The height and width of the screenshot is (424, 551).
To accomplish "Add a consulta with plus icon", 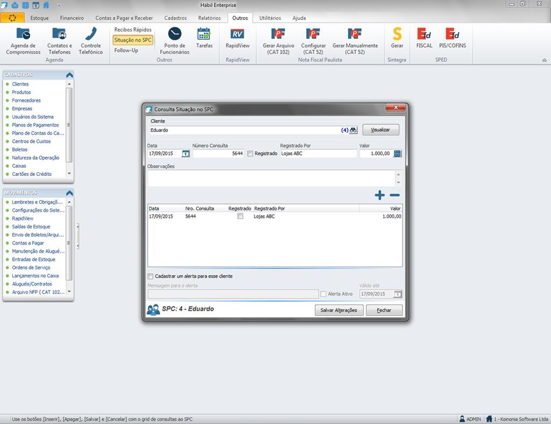I will point(379,195).
